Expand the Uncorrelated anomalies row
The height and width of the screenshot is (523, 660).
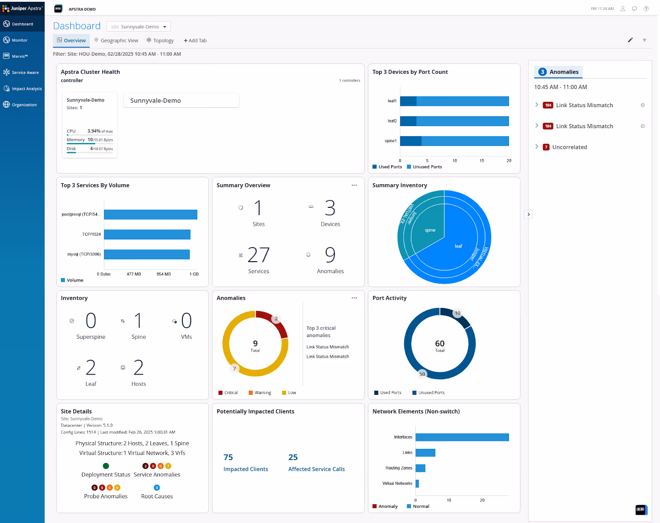click(537, 147)
